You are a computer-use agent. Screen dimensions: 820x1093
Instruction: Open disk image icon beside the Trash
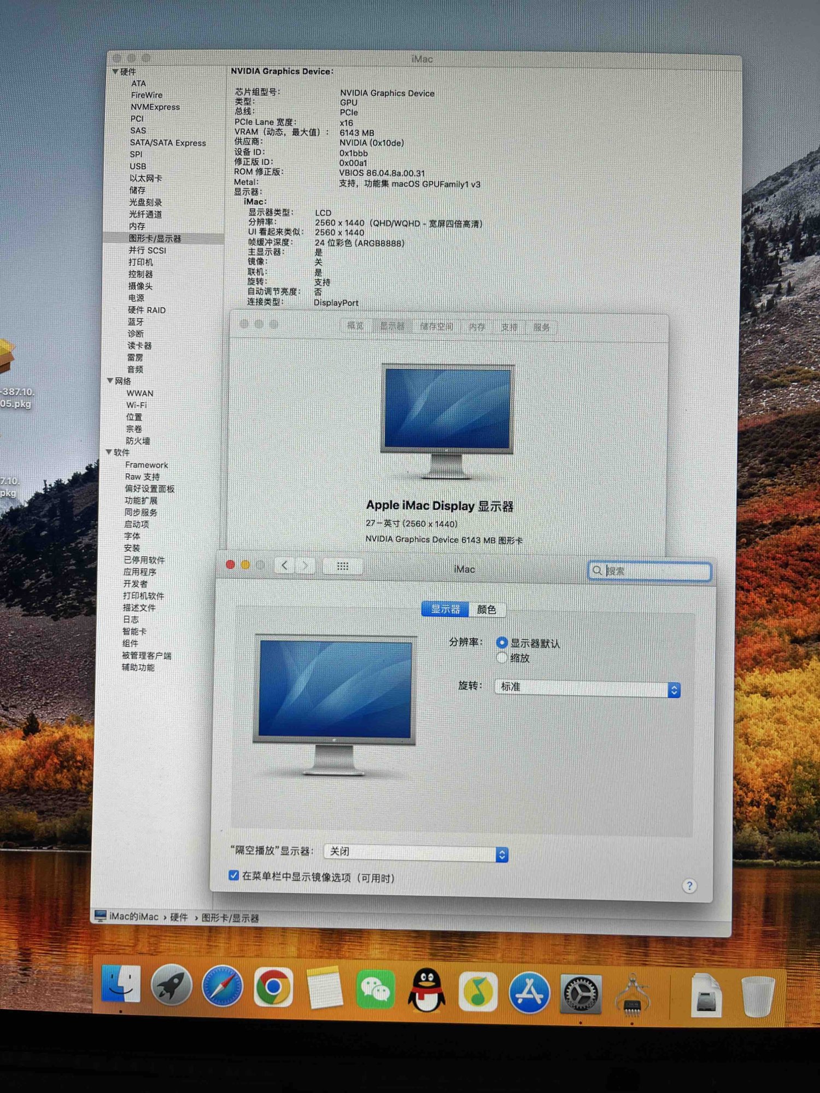coord(706,995)
